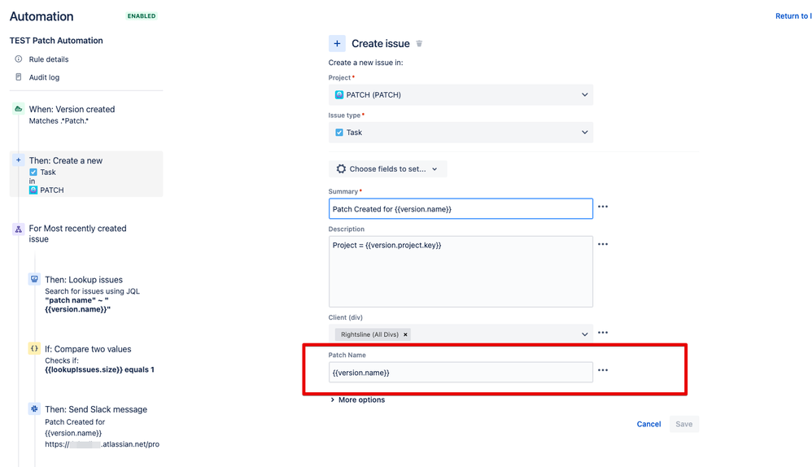Open the Choose fields to set dropdown
The height and width of the screenshot is (467, 812).
[x=387, y=168]
